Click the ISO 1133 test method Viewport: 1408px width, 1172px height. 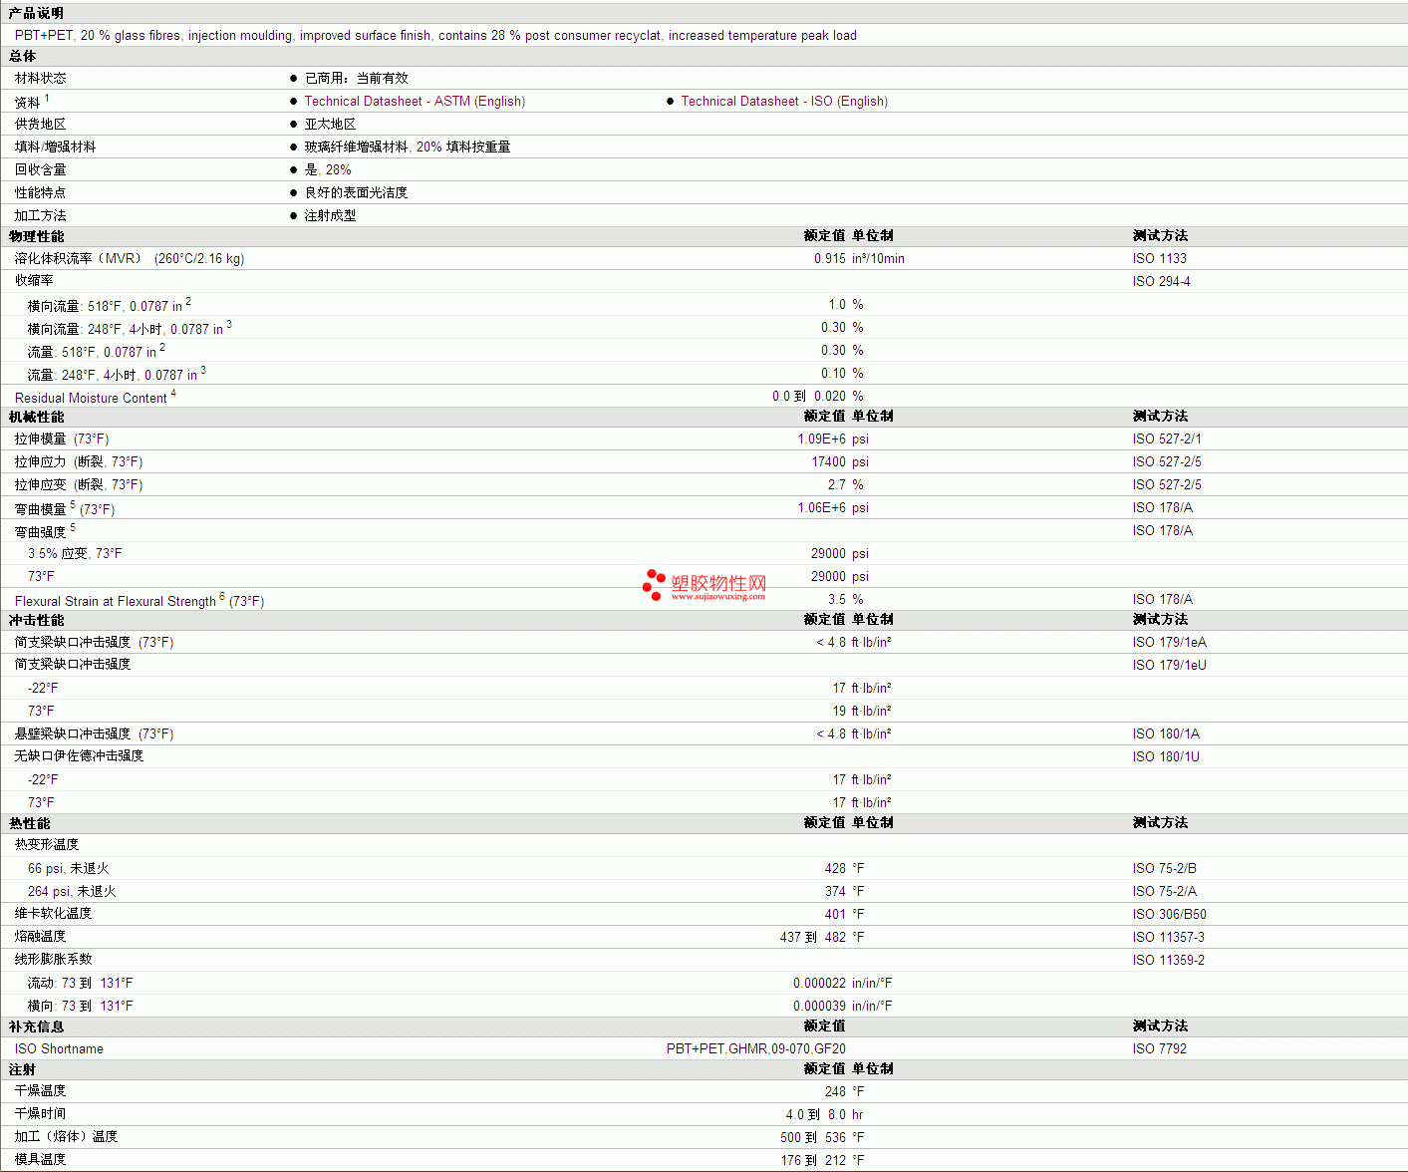[x=1160, y=258]
